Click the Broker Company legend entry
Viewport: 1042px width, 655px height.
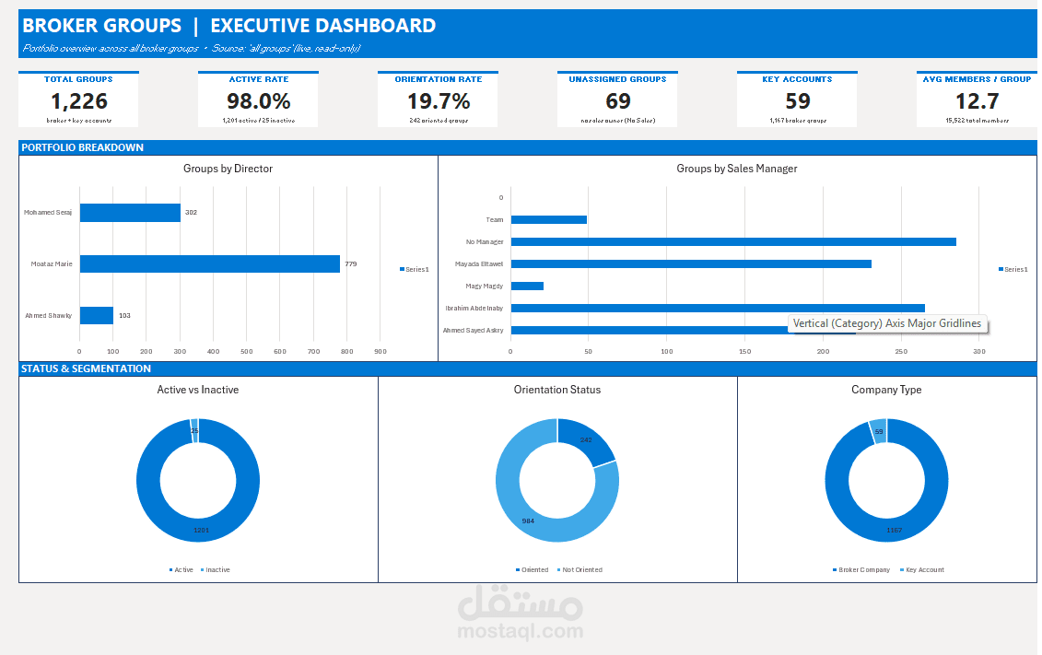(861, 570)
